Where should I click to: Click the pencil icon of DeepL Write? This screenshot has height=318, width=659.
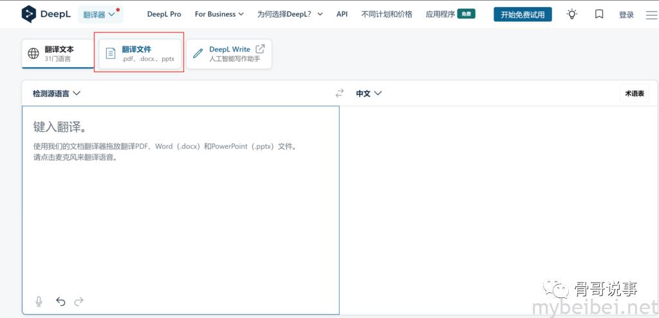point(198,53)
